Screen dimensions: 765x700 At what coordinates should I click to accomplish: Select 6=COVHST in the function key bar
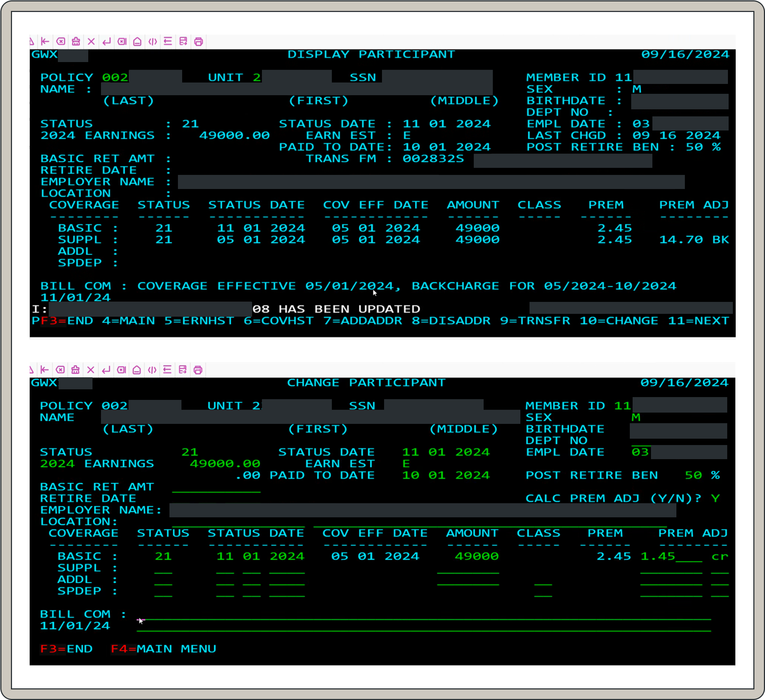[x=279, y=321]
